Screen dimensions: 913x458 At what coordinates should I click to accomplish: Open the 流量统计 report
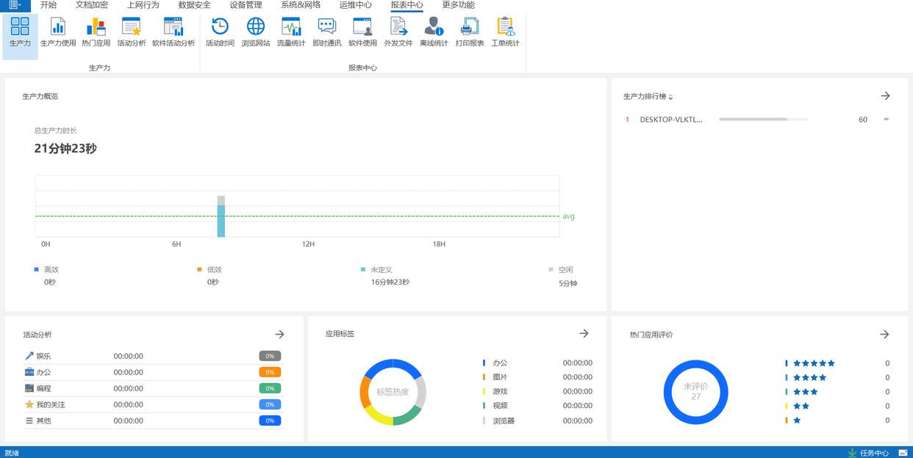click(291, 32)
